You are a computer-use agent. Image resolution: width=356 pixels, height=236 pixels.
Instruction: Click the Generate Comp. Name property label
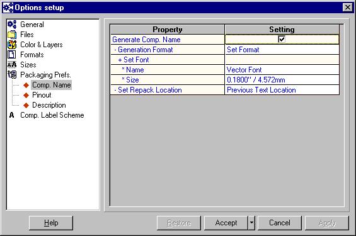pyautogui.click(x=146, y=40)
